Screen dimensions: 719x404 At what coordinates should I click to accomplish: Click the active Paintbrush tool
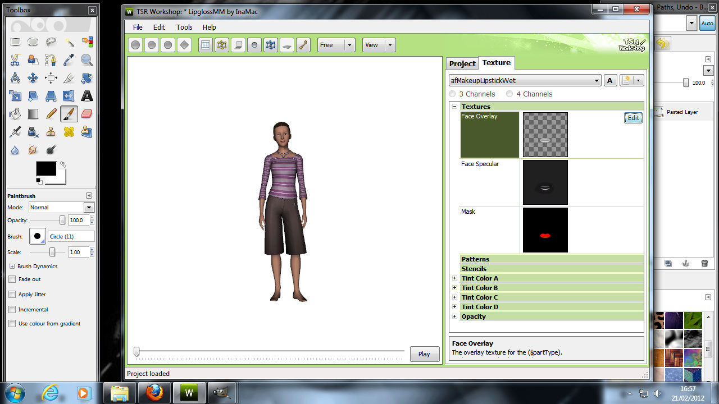point(69,114)
